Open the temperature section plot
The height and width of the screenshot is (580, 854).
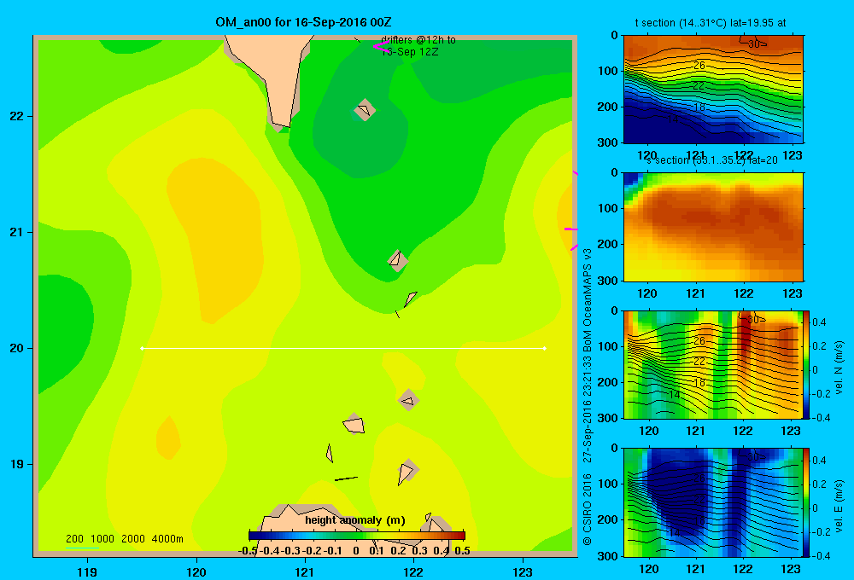click(x=713, y=89)
